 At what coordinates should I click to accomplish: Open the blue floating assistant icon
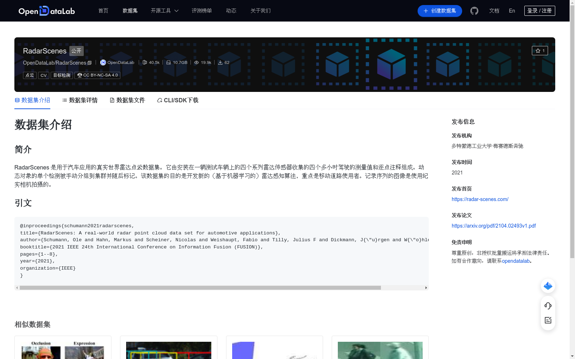coord(548,286)
